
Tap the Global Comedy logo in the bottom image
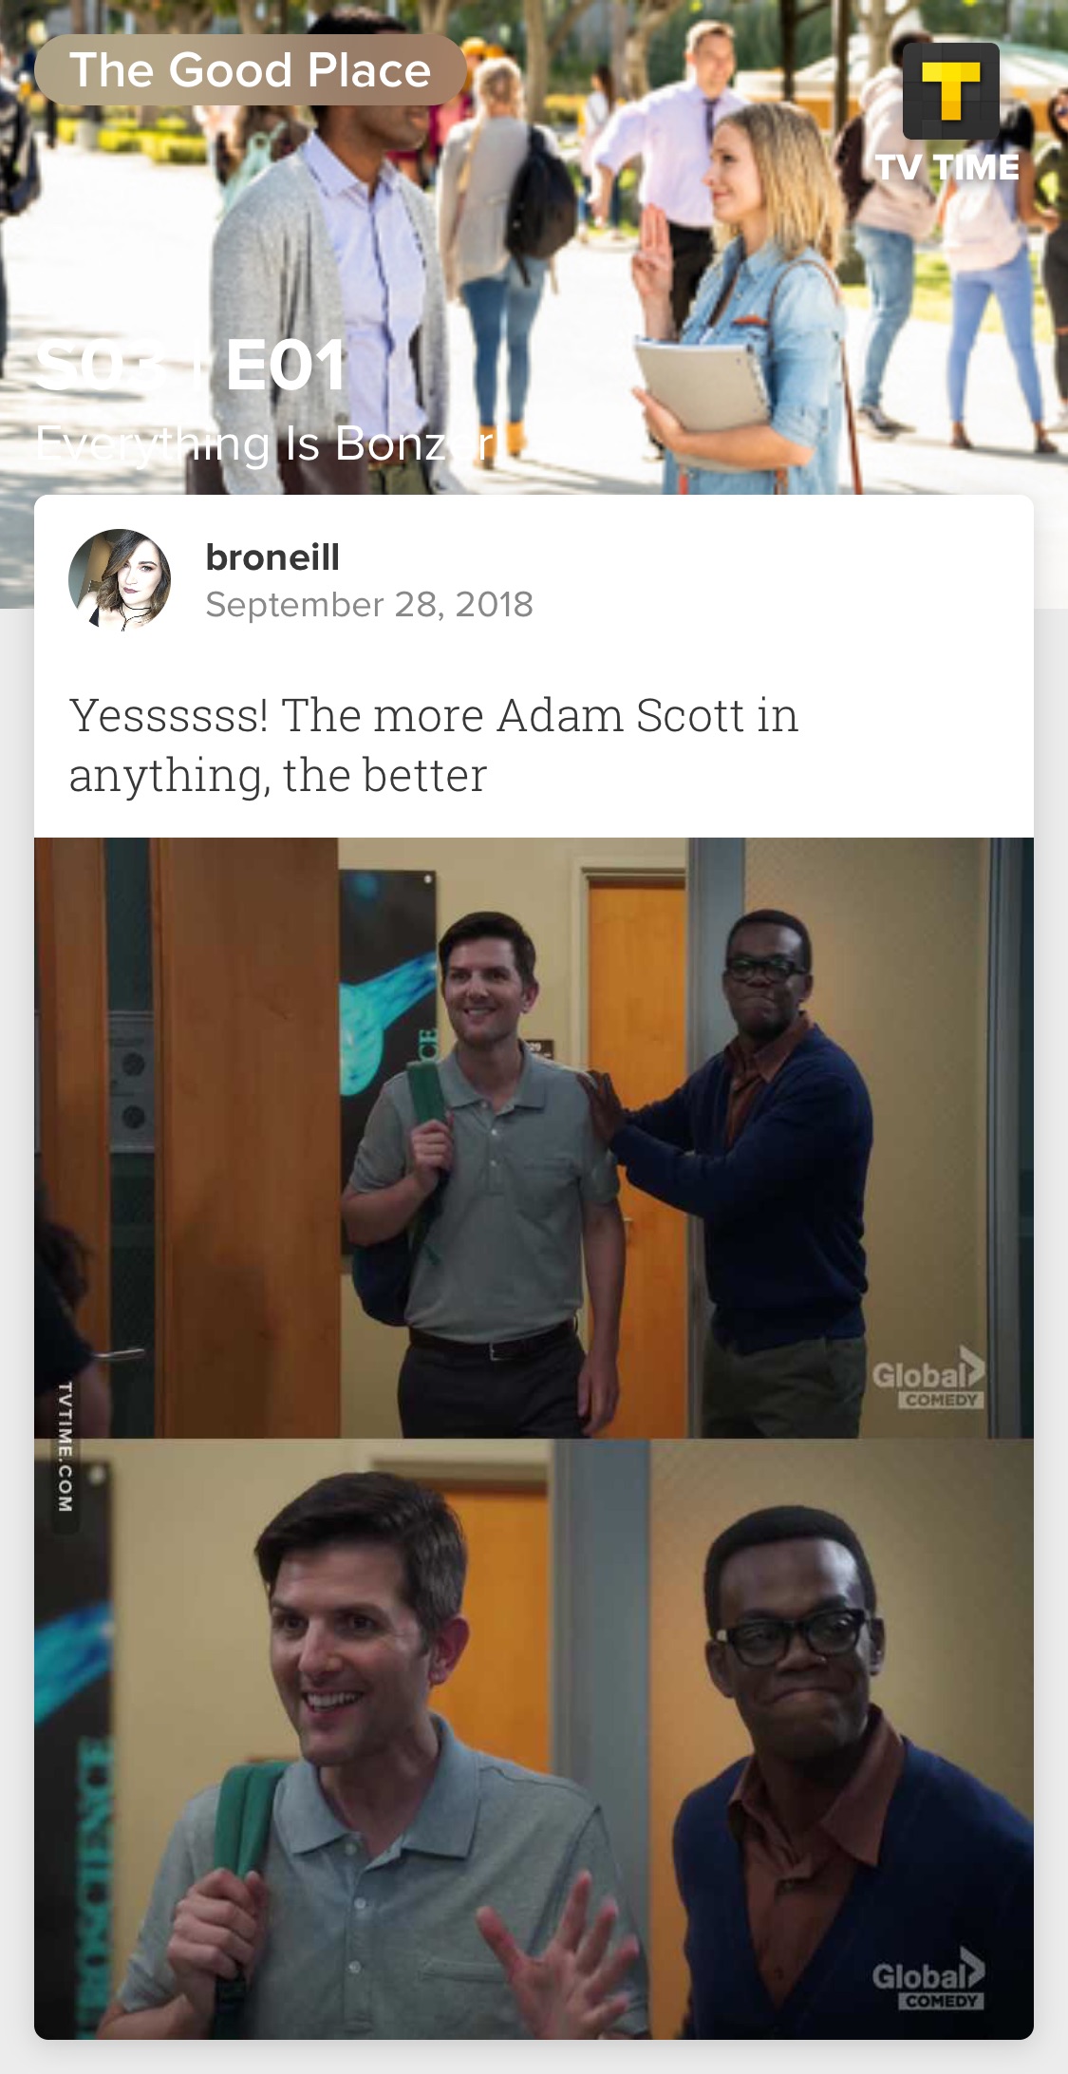(x=928, y=1978)
